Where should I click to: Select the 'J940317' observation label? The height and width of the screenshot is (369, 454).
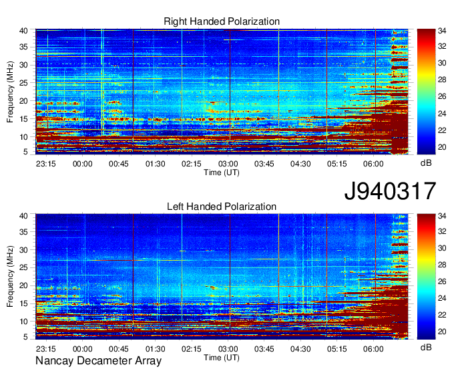[390, 191]
